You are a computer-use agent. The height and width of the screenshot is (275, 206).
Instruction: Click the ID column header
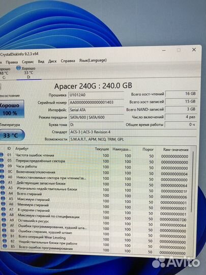click(9, 148)
